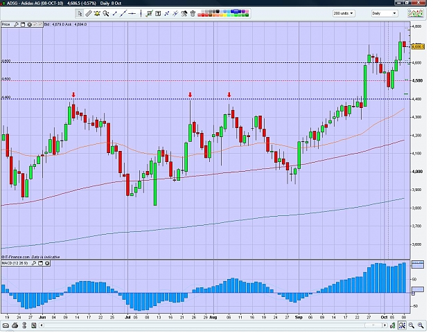
Task: Toggle the boxed zoom magnifier at bottom right
Action: click(402, 325)
